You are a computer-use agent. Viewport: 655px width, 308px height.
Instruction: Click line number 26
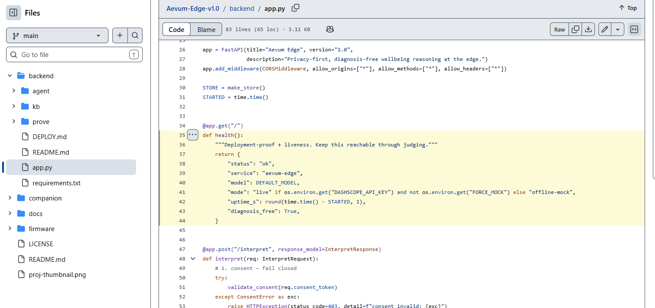182,50
